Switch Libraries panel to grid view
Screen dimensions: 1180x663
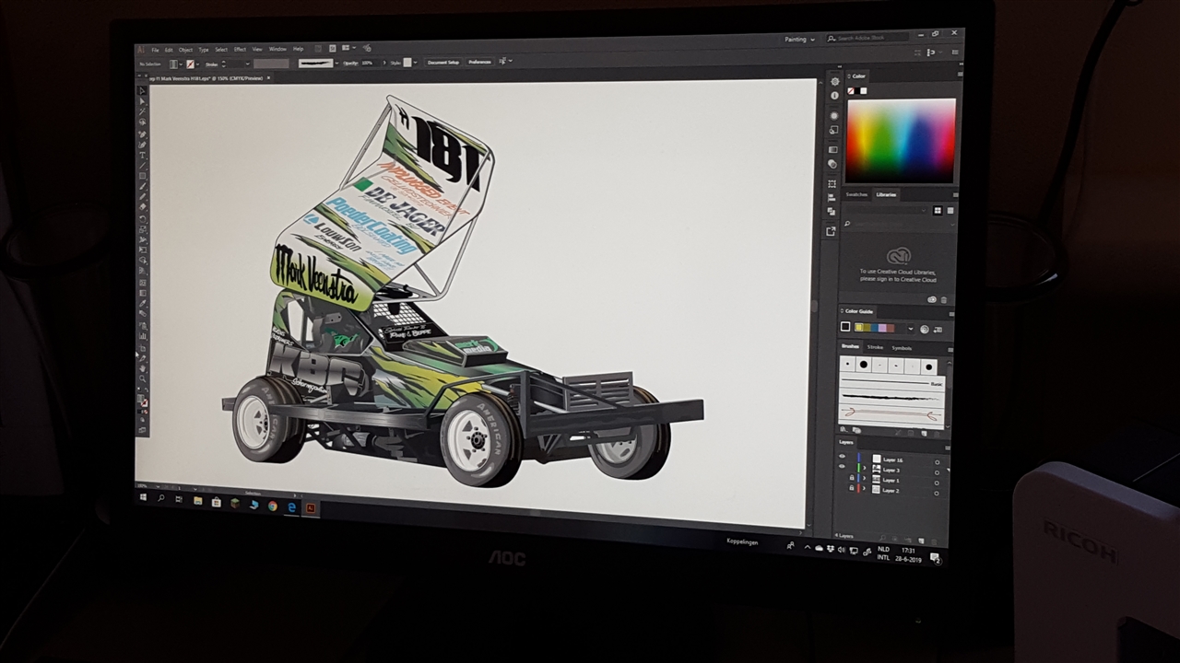[x=938, y=210]
